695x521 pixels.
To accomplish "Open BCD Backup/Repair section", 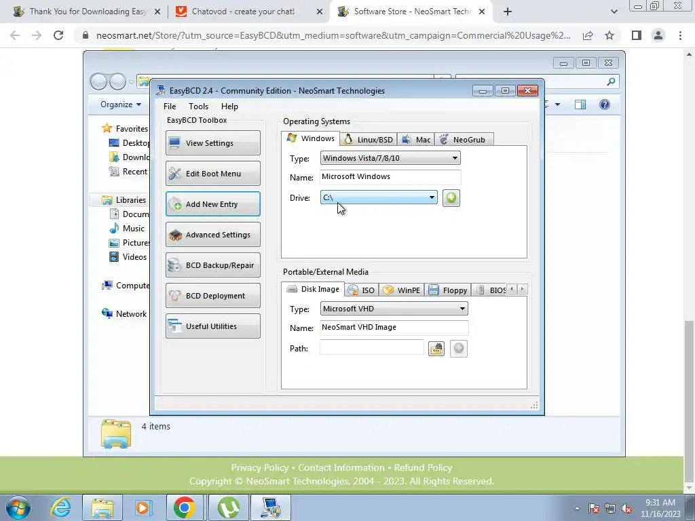I will click(212, 265).
